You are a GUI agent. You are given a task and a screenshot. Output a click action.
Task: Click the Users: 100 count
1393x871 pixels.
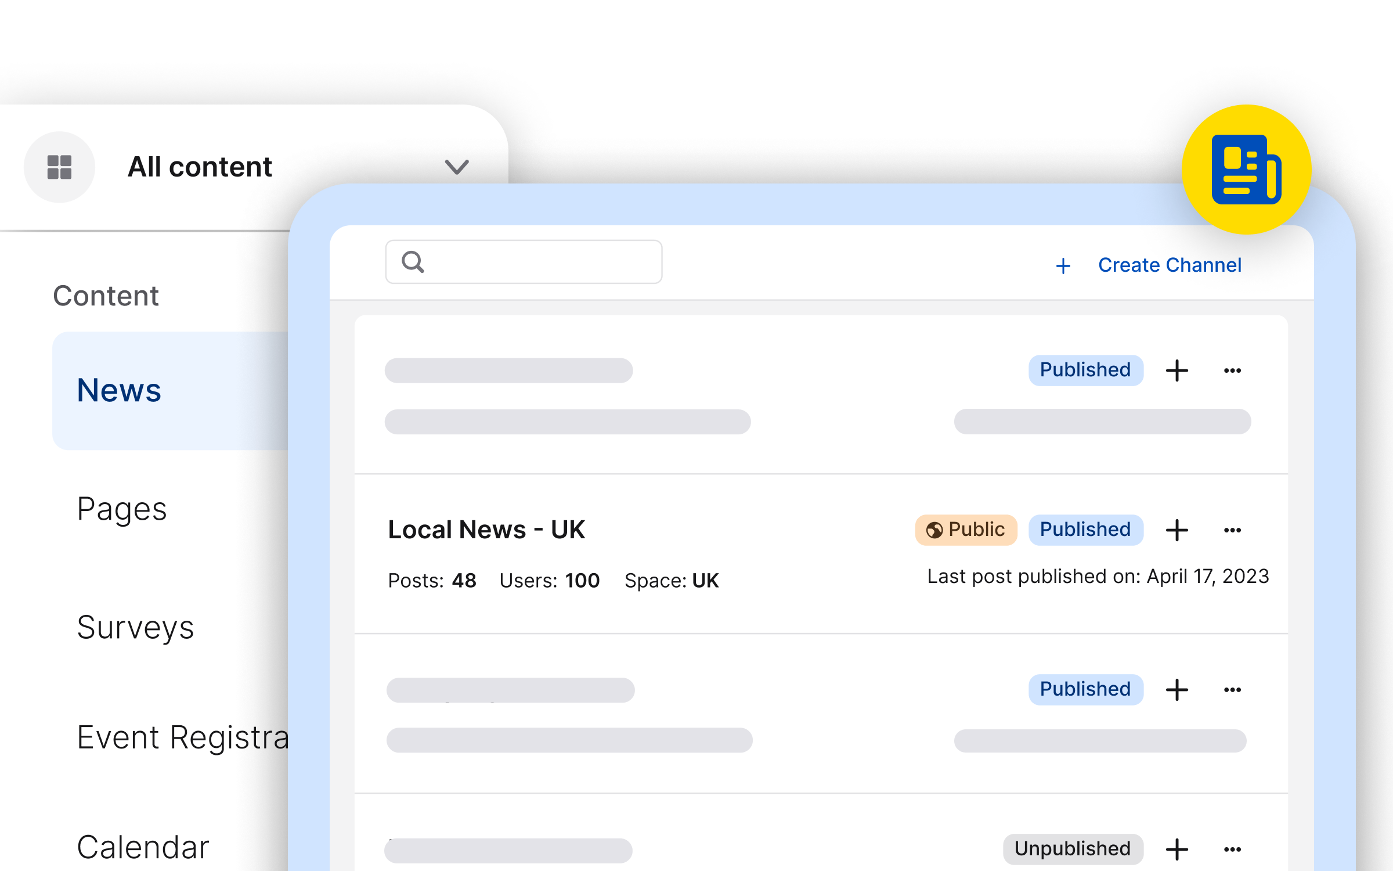pyautogui.click(x=549, y=581)
